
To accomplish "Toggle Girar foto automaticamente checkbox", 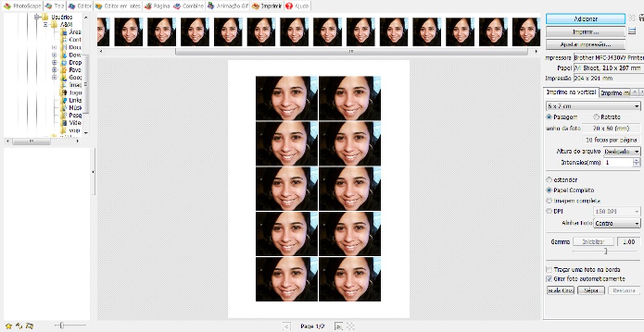I will point(548,278).
